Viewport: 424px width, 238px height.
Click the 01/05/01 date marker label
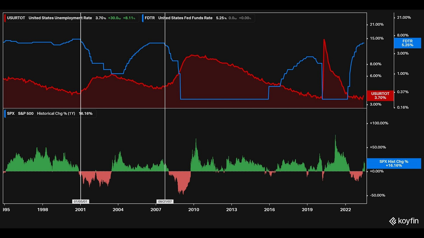[81, 201]
